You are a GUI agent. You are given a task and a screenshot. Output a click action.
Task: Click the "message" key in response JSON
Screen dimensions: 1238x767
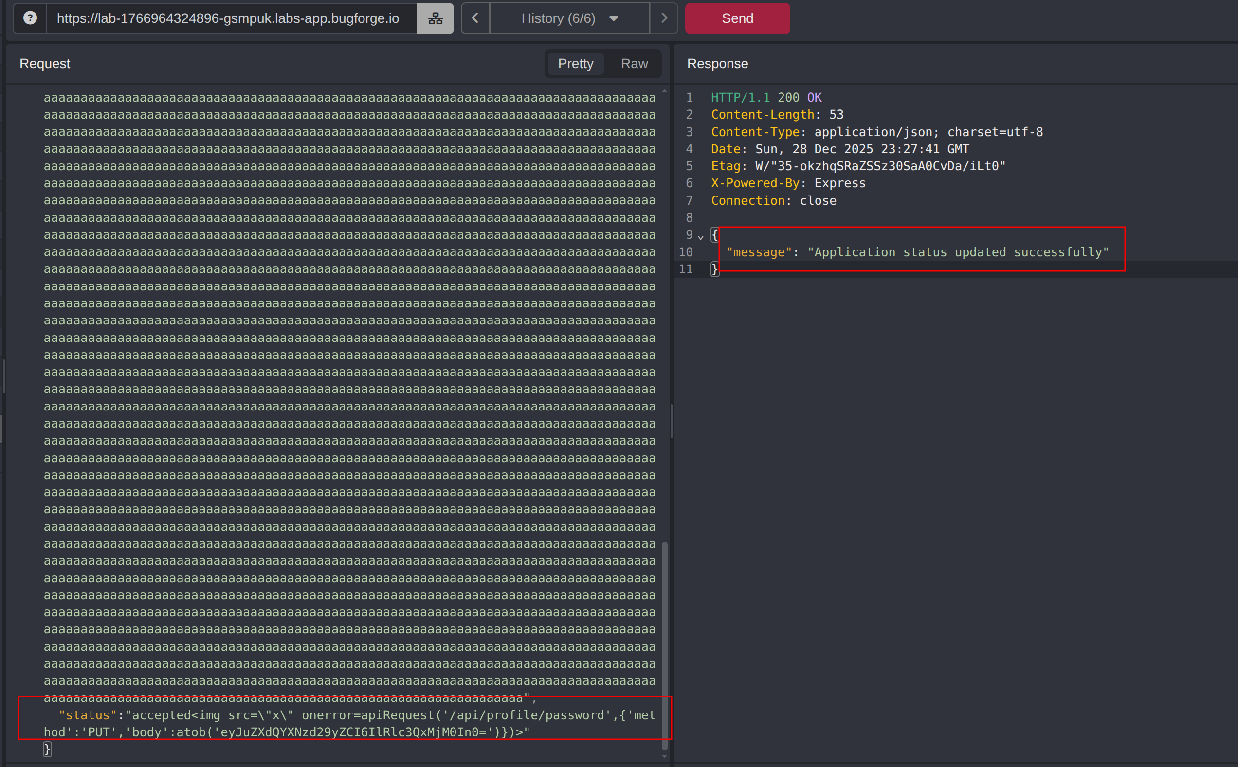(x=758, y=252)
